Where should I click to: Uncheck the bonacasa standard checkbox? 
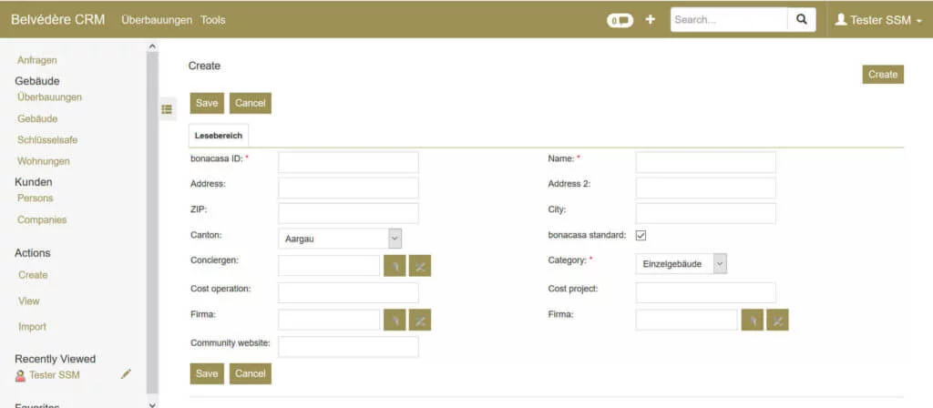pos(641,235)
